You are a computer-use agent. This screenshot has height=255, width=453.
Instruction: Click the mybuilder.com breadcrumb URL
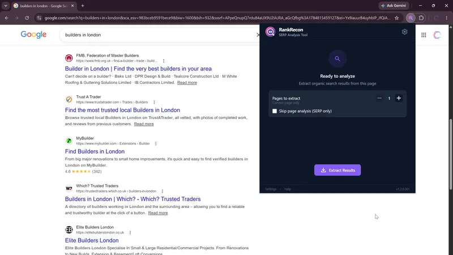click(113, 144)
